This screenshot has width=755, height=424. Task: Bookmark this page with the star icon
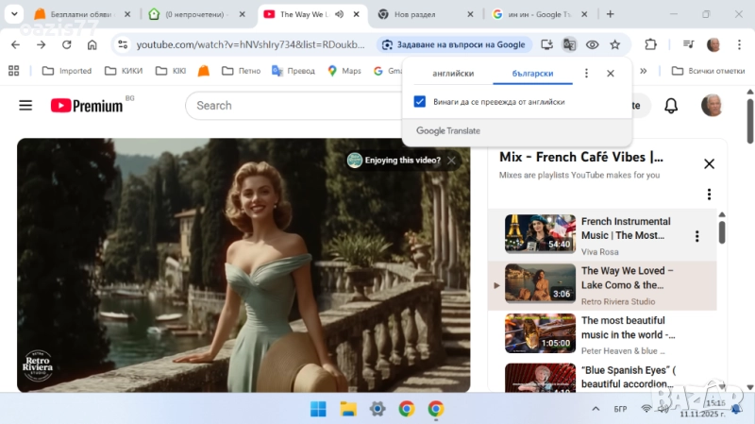615,44
